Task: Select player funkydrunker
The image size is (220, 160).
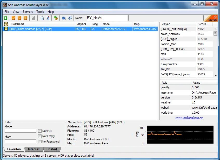Action: (x=186, y=64)
